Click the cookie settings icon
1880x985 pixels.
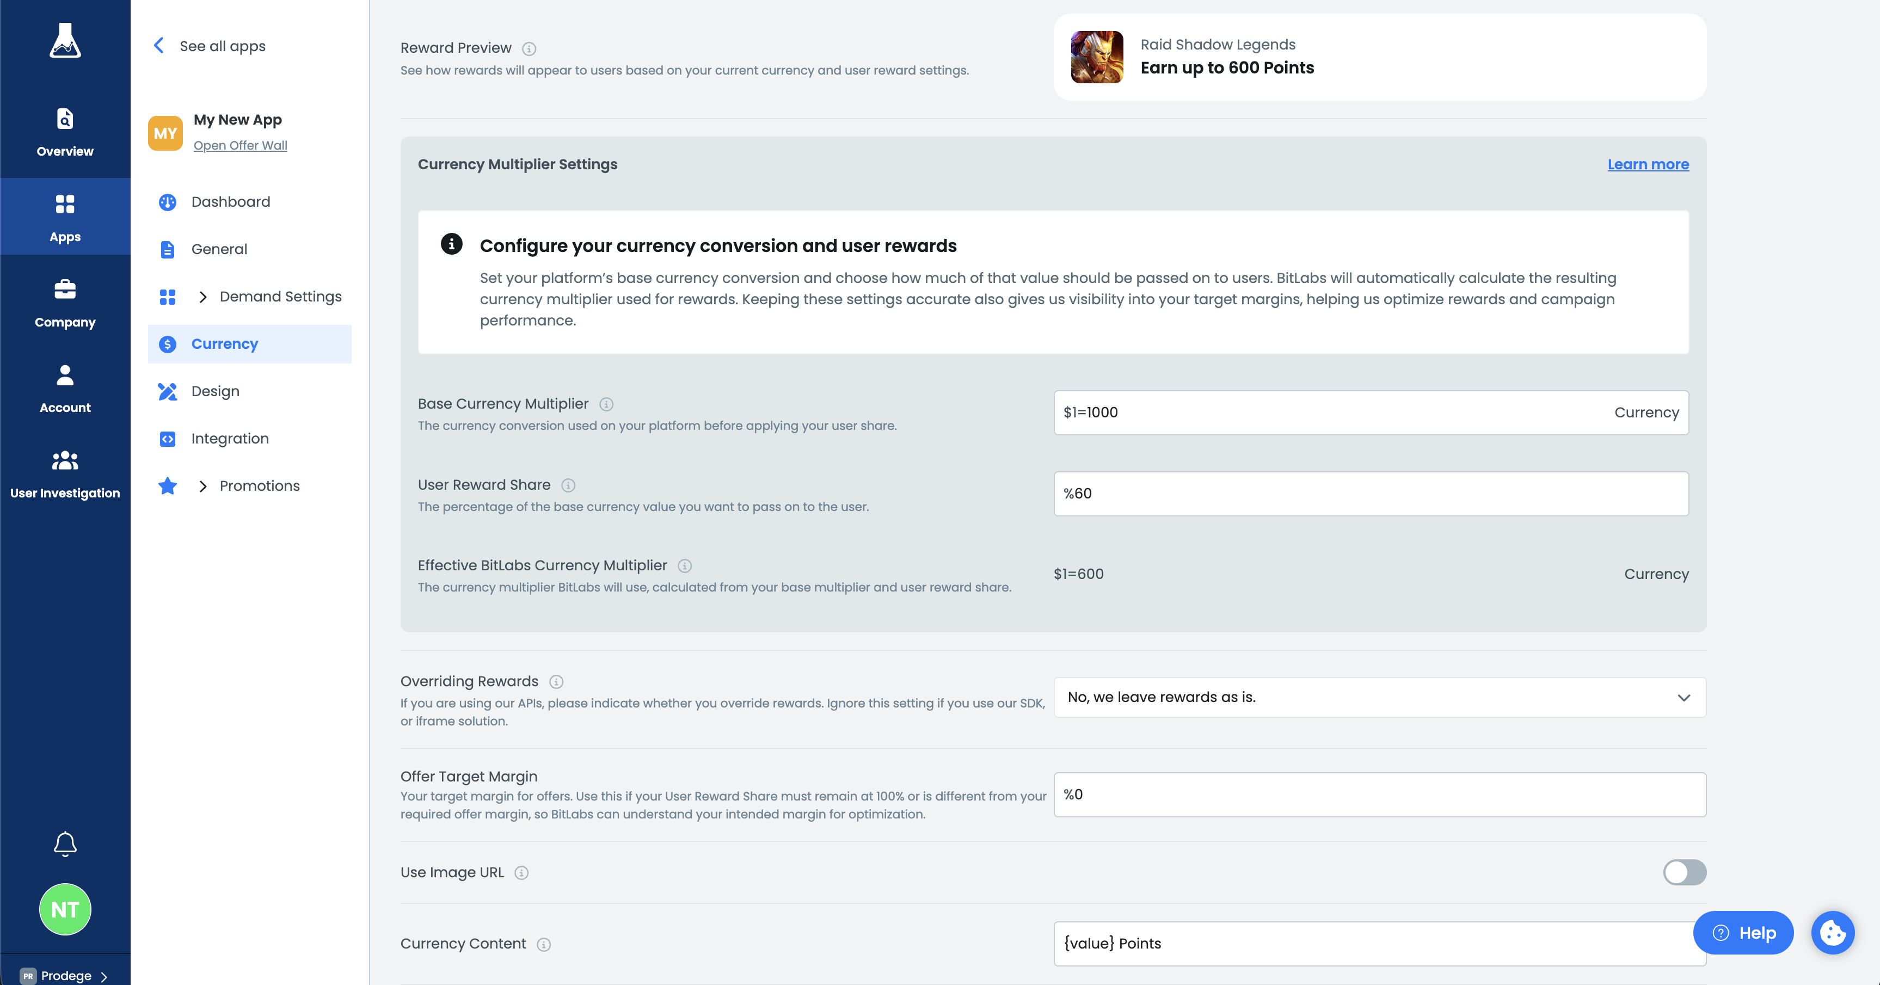(x=1833, y=932)
